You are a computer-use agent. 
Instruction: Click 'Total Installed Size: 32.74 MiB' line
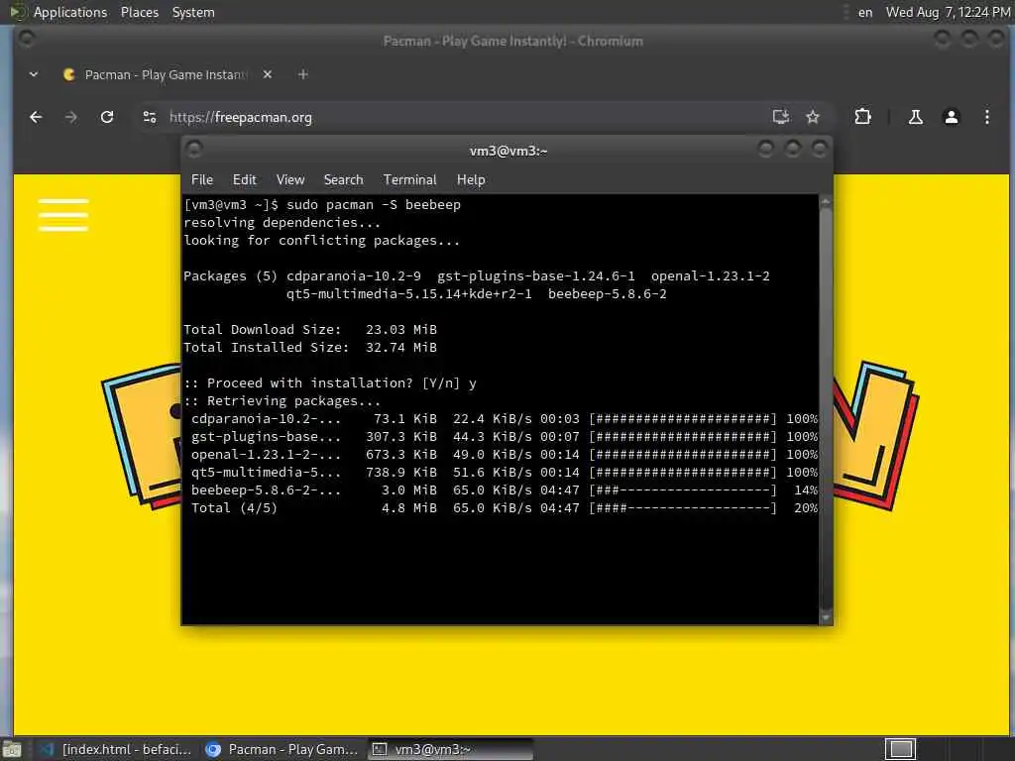point(310,348)
